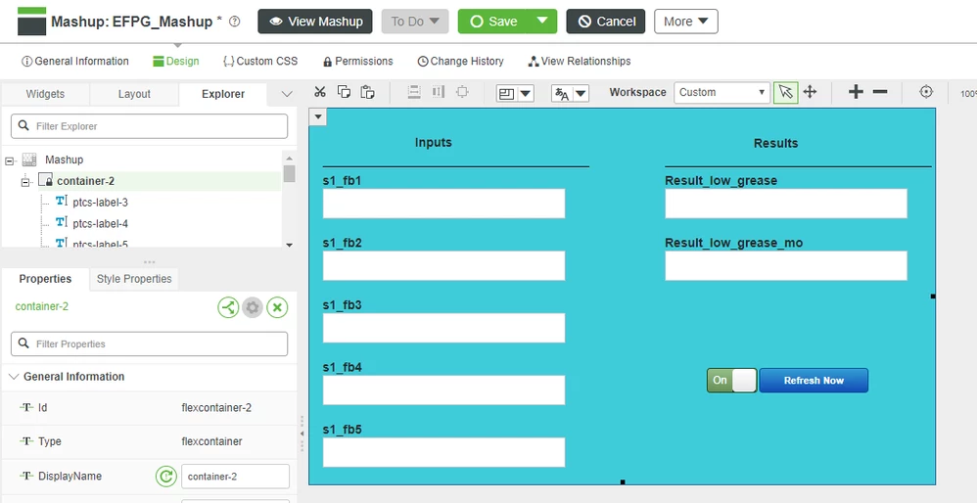Click the Cut scissors icon
The height and width of the screenshot is (503, 977).
[320, 92]
